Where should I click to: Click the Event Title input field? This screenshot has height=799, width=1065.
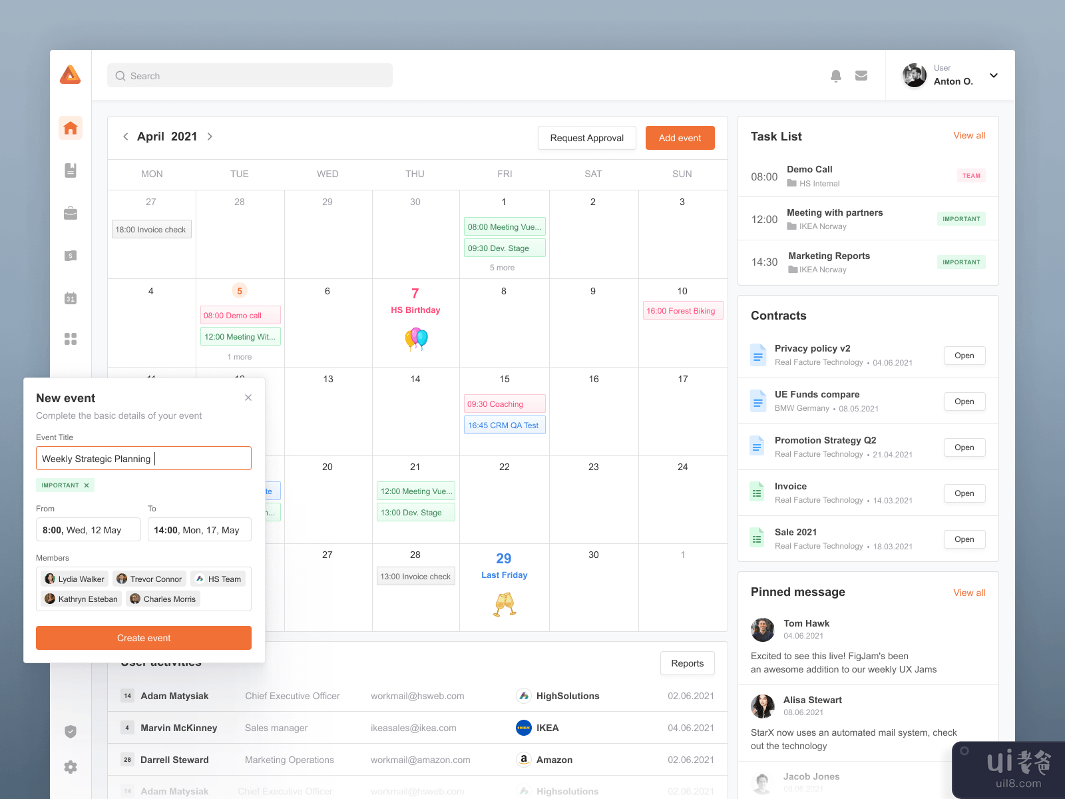[144, 458]
